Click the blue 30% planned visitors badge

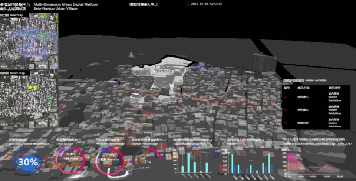(x=28, y=161)
